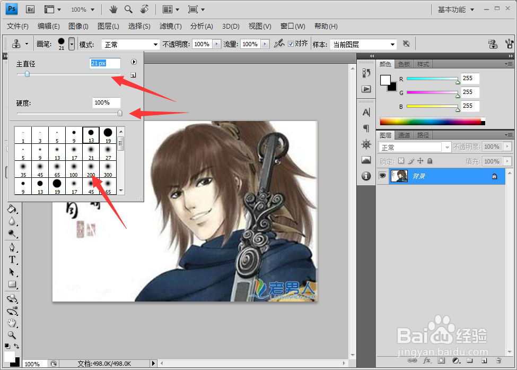Open the Histogram panel icon
Image resolution: width=517 pixels, height=370 pixels.
[366, 160]
